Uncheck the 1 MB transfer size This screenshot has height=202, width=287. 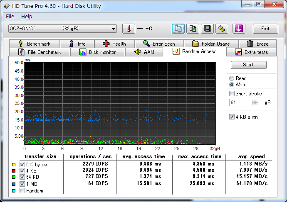tap(22, 184)
